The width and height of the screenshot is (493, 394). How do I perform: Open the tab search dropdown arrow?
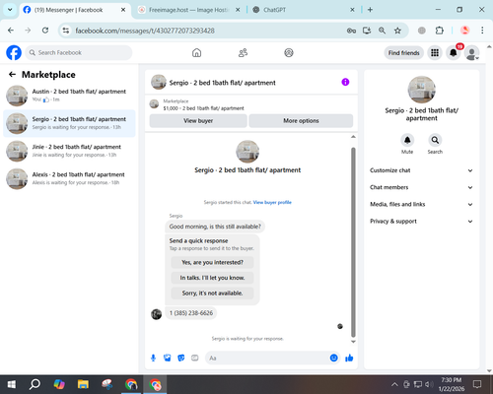tap(10, 10)
